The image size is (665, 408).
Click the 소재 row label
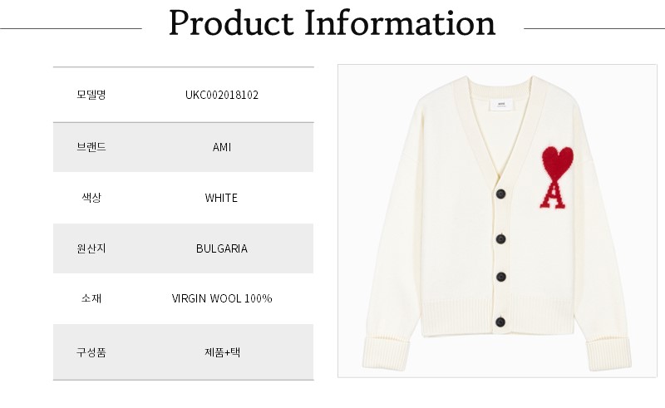(x=91, y=298)
